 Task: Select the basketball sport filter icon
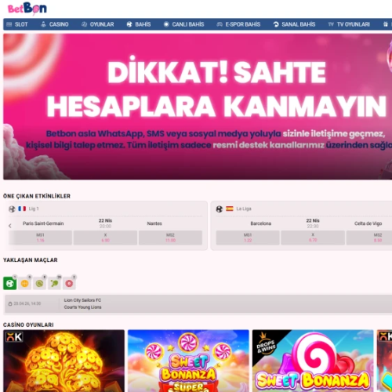[x=25, y=283]
